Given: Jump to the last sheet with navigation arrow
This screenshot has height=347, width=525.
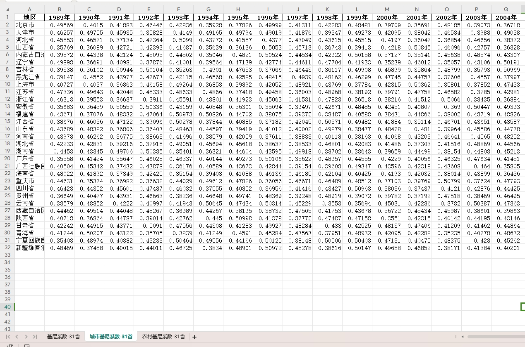Looking at the screenshot, I should pos(35,337).
